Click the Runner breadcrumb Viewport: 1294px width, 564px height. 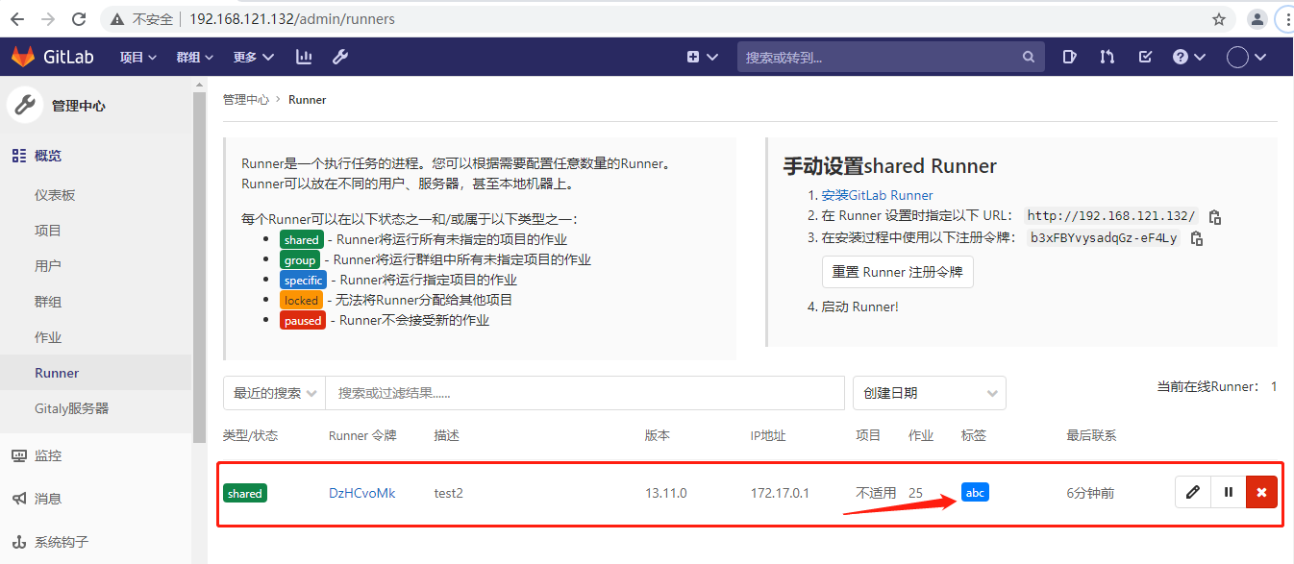click(x=308, y=100)
